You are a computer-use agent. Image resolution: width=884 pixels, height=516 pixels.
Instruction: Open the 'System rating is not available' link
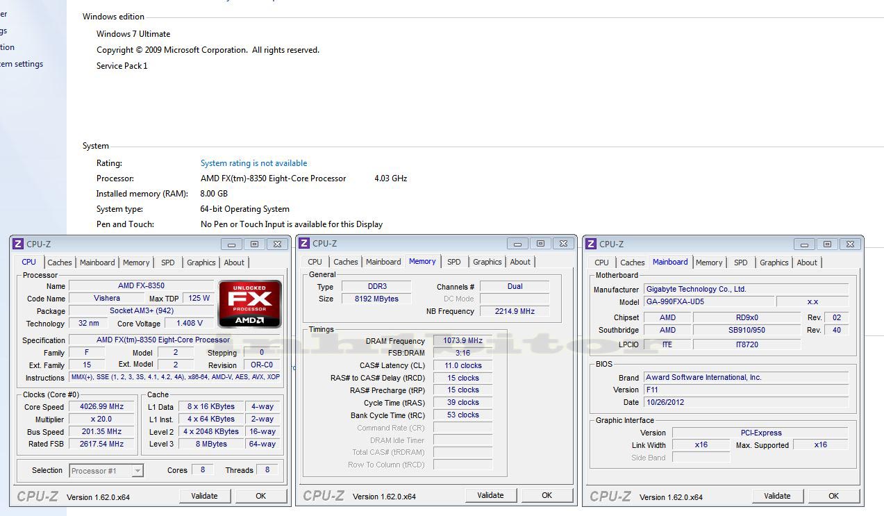point(253,163)
